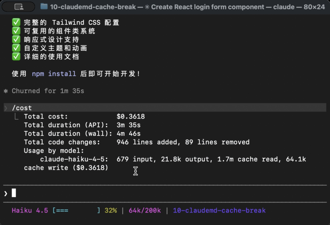Click the green checkmark beside 可复用的组件类系统
330x225 pixels.
[16, 31]
